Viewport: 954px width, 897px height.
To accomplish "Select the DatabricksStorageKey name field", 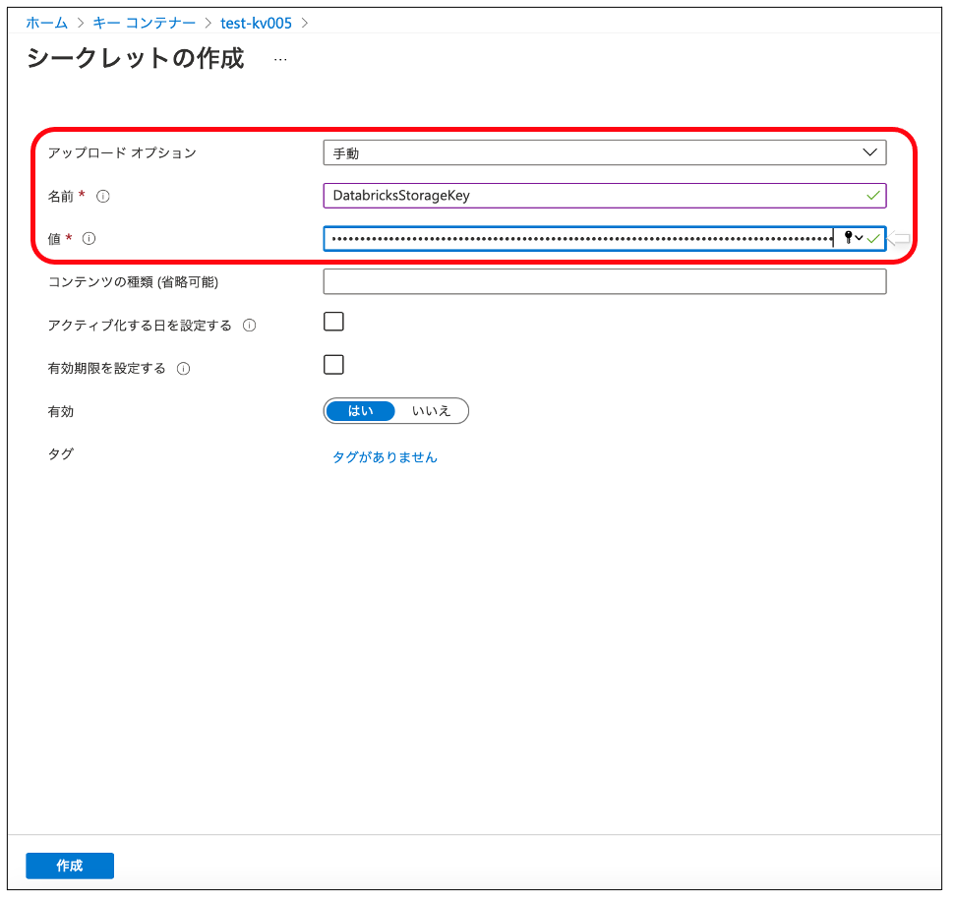I will (590, 196).
